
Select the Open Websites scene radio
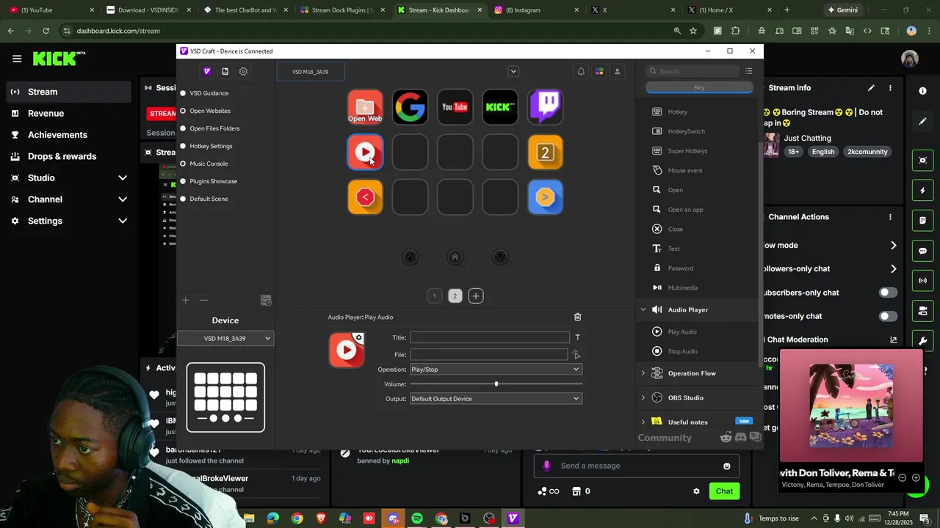tap(183, 111)
